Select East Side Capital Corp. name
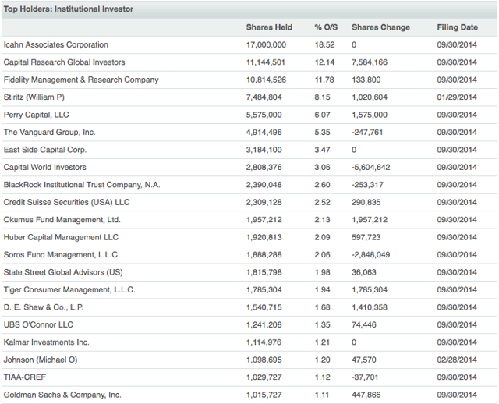499x404 pixels. (x=45, y=150)
